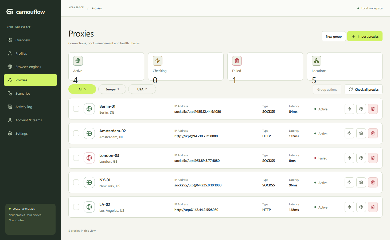Image resolution: width=390 pixels, height=240 pixels.
Task: Filter proxies by the Europe group
Action: coord(112,89)
